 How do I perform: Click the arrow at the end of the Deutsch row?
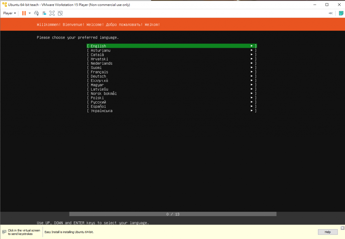(251, 76)
